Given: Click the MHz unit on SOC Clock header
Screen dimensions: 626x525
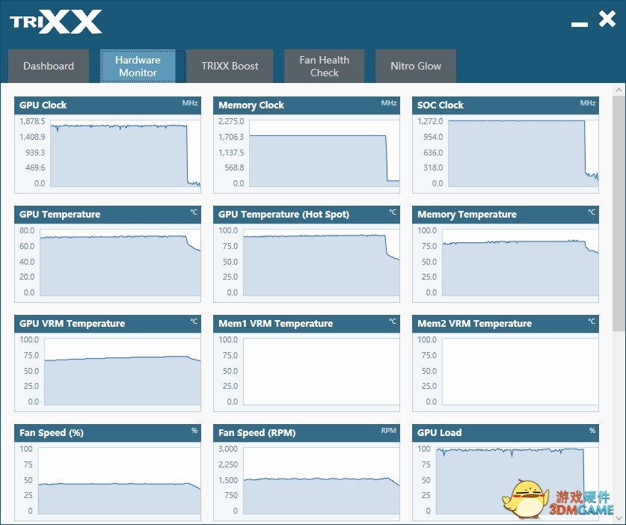Looking at the screenshot, I should (588, 103).
